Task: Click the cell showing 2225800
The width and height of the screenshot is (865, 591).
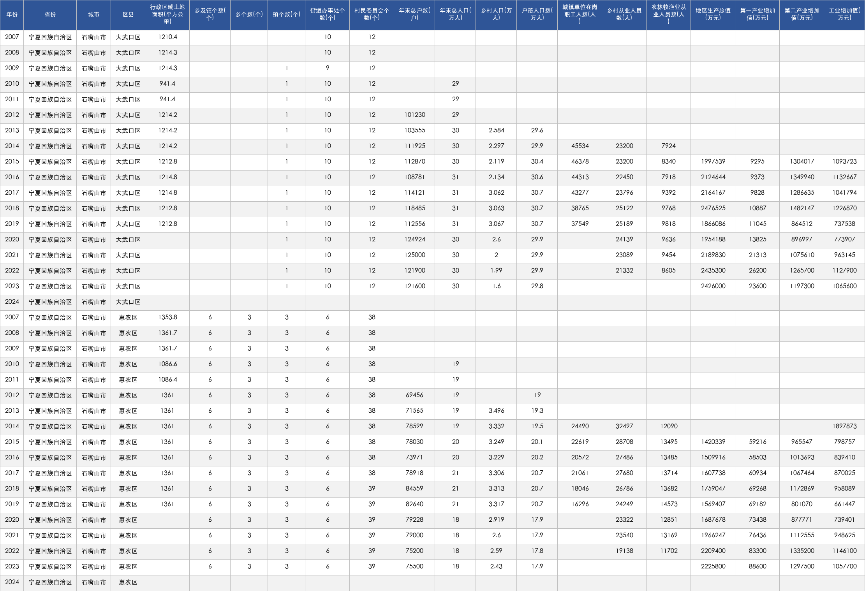Action: tap(713, 566)
